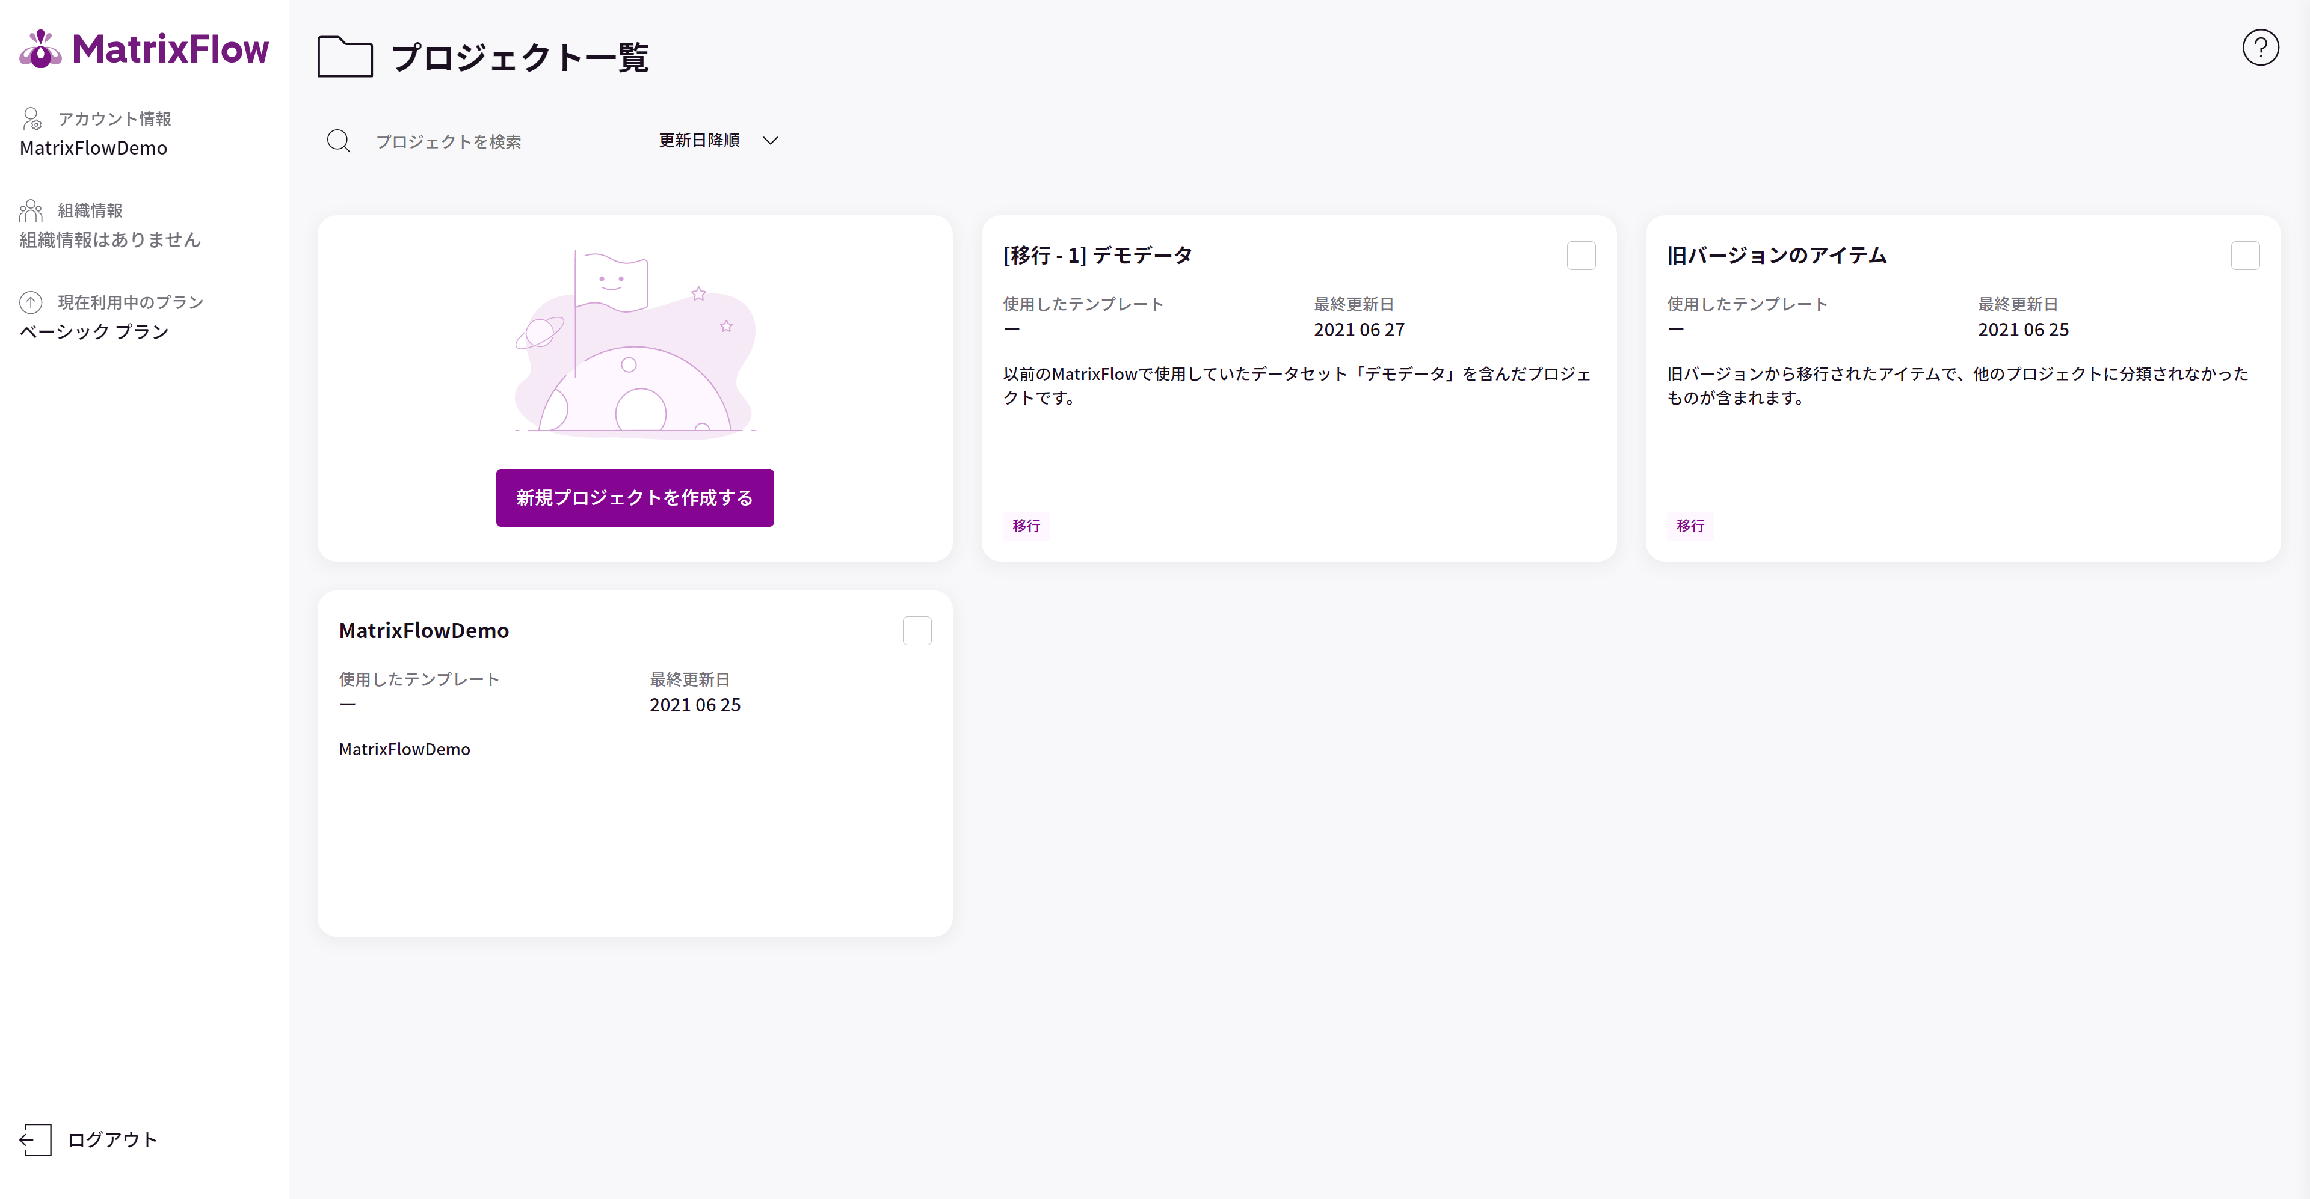Click the プロジェクトを検索 search field
This screenshot has width=2310, height=1199.
click(x=493, y=141)
